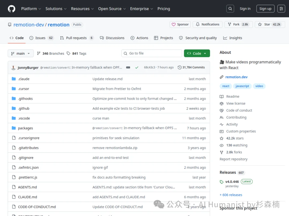Click the tag icon beside 841 Tags

coord(69,53)
